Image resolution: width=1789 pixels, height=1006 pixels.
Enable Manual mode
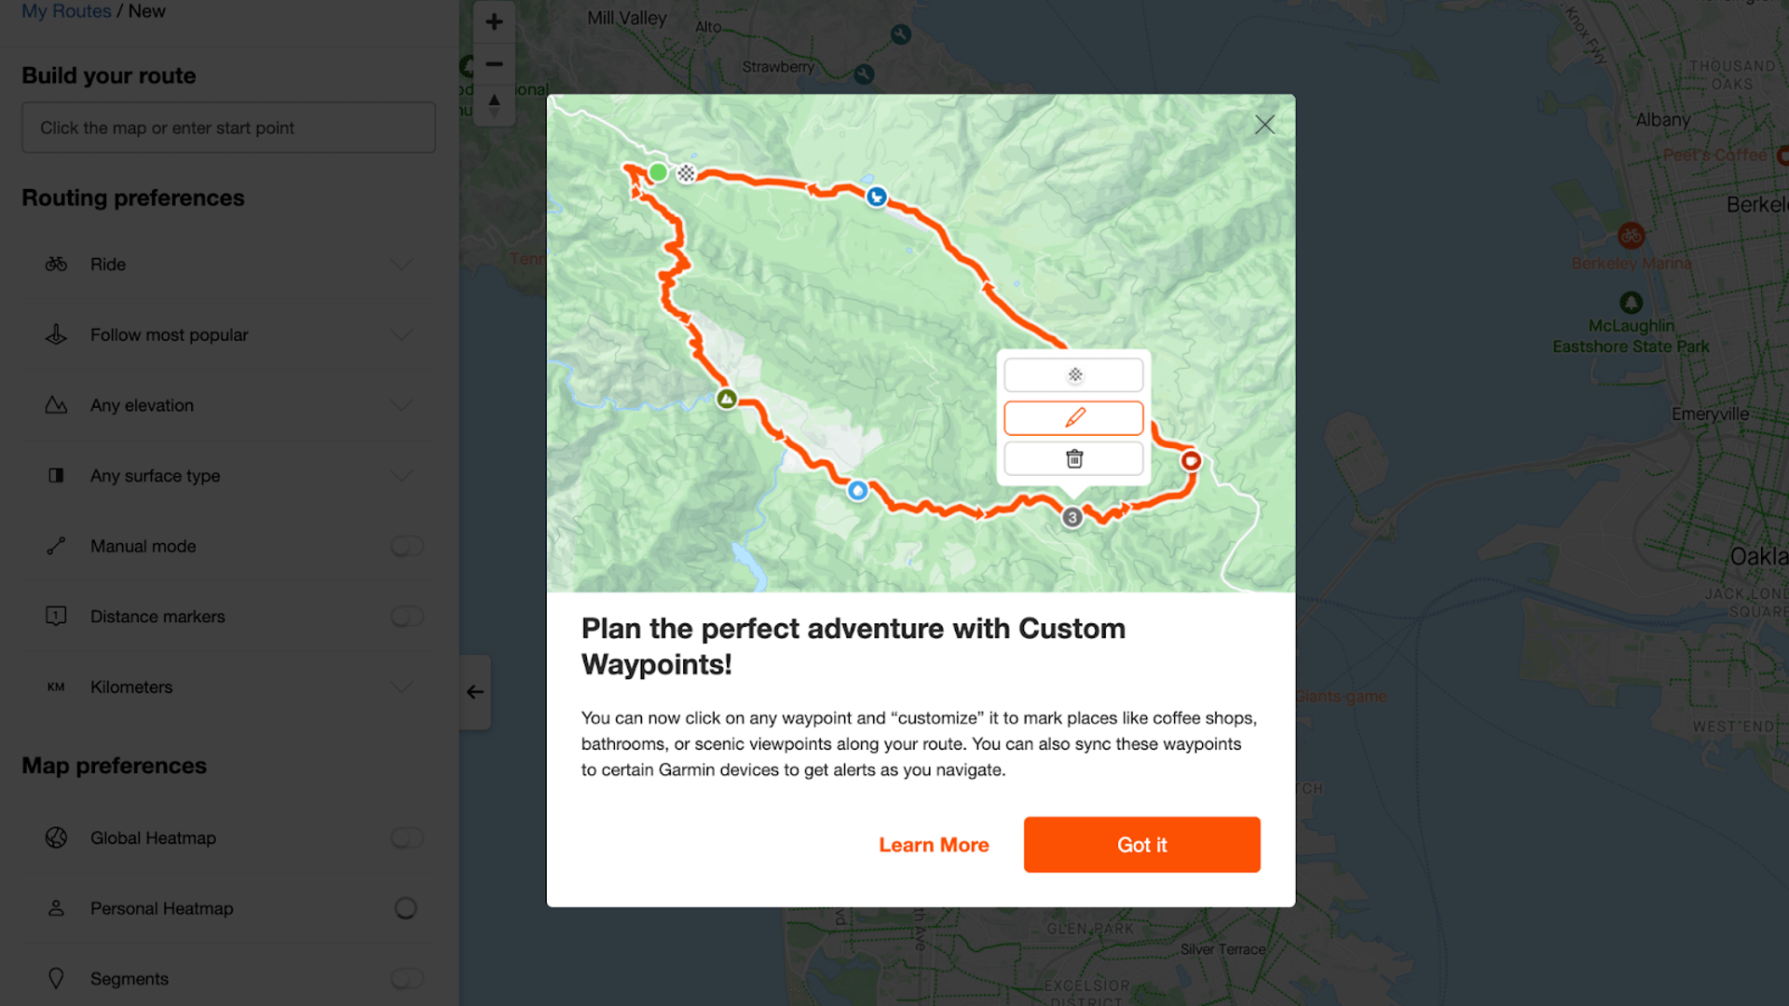(407, 546)
